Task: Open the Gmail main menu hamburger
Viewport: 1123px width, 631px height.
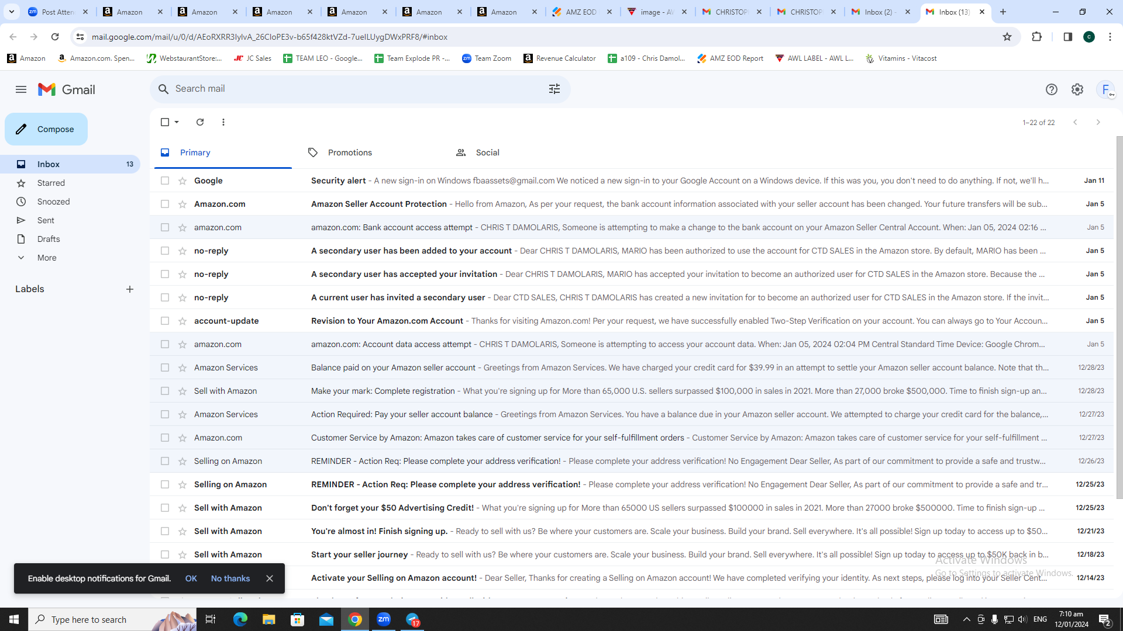Action: click(x=21, y=89)
